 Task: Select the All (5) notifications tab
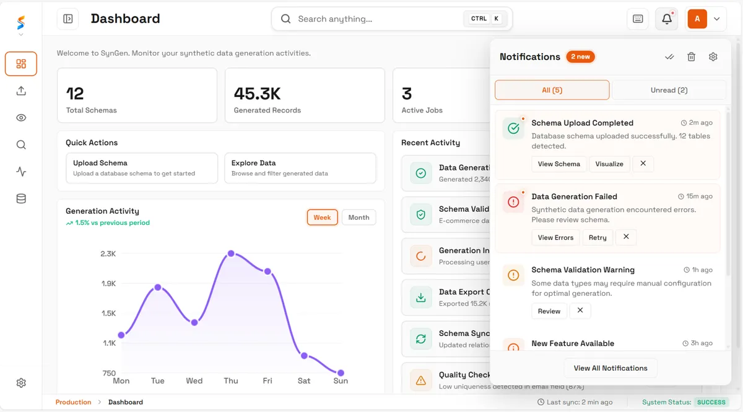click(552, 90)
